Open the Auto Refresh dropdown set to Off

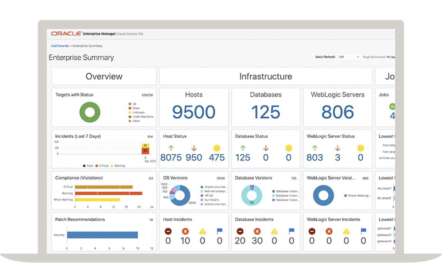[x=349, y=57]
